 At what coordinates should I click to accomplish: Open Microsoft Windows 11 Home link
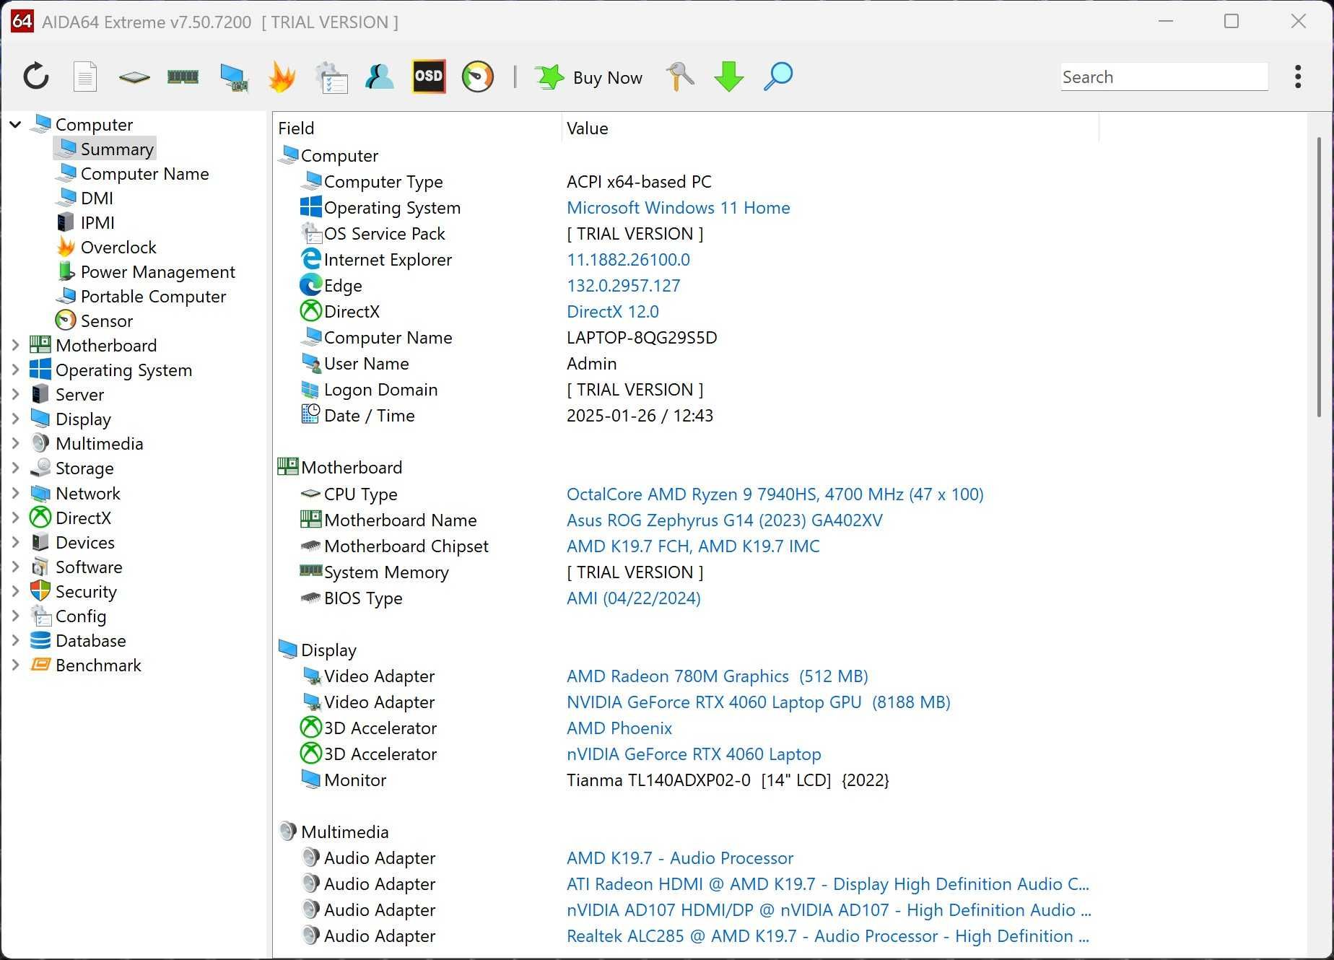pyautogui.click(x=678, y=208)
